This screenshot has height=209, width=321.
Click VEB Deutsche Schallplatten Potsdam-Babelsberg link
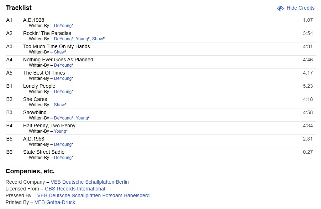pos(93,195)
